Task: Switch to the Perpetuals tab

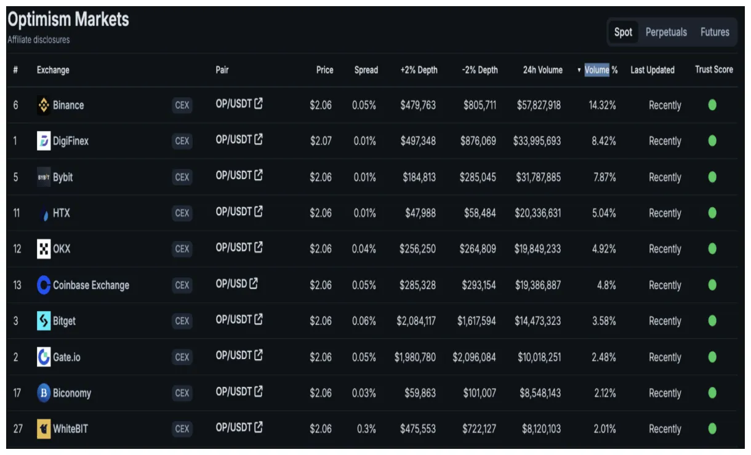Action: tap(666, 32)
